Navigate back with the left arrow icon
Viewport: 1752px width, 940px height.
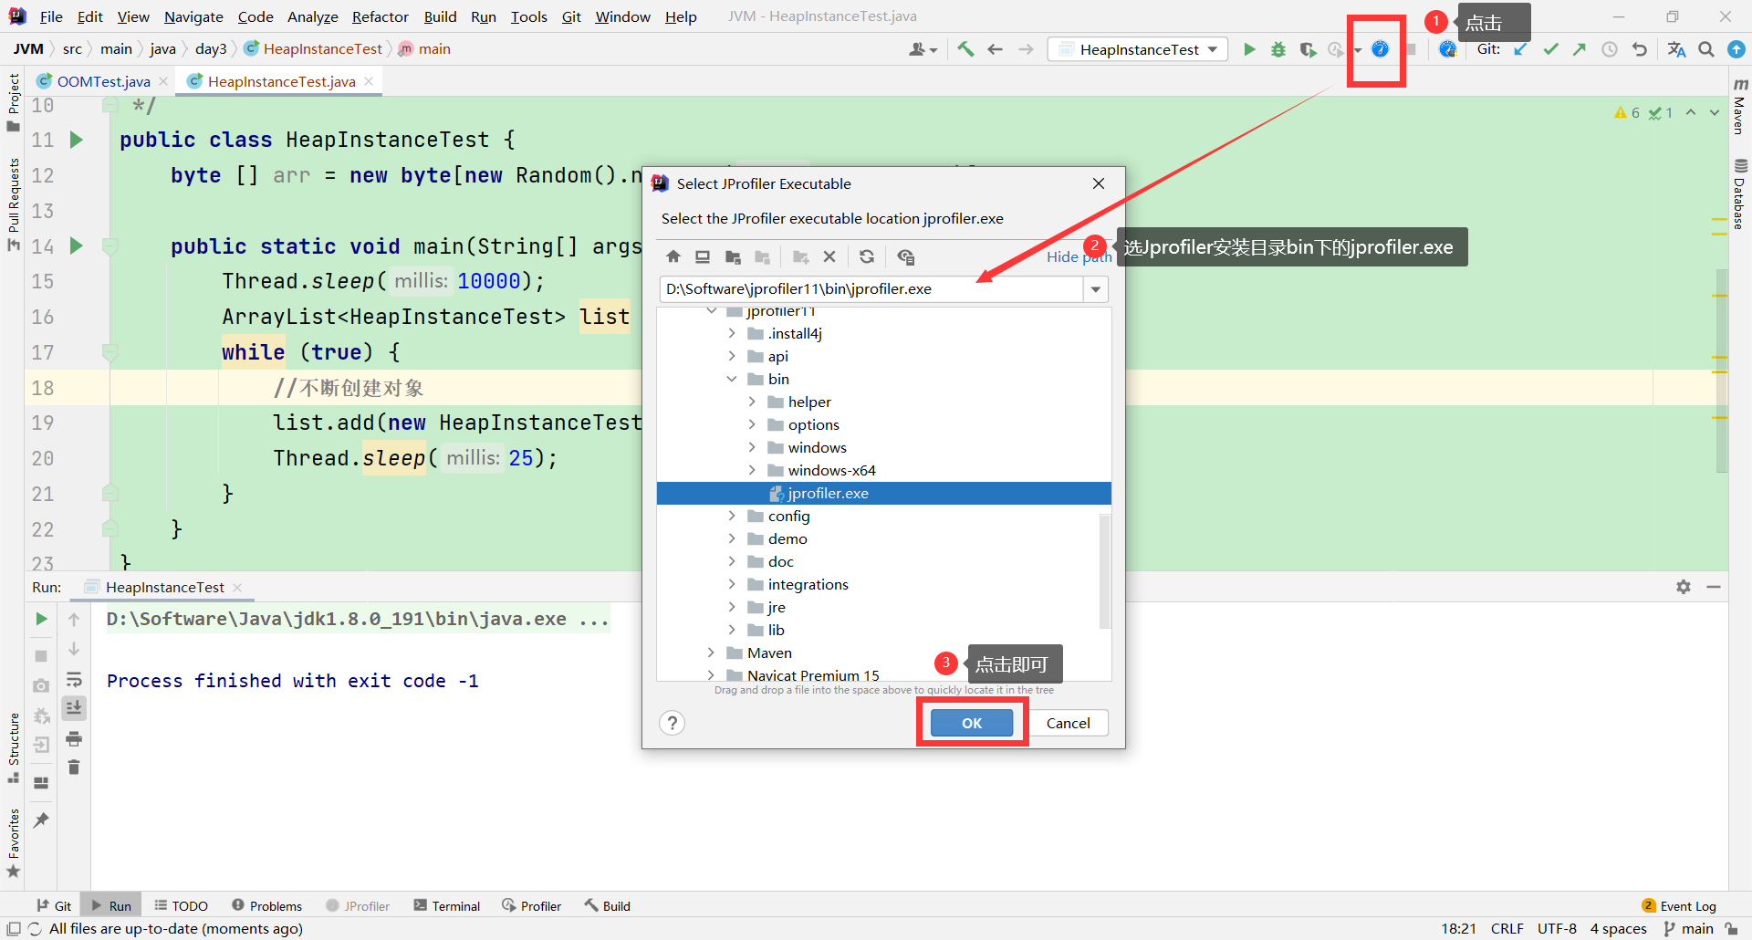pyautogui.click(x=996, y=49)
